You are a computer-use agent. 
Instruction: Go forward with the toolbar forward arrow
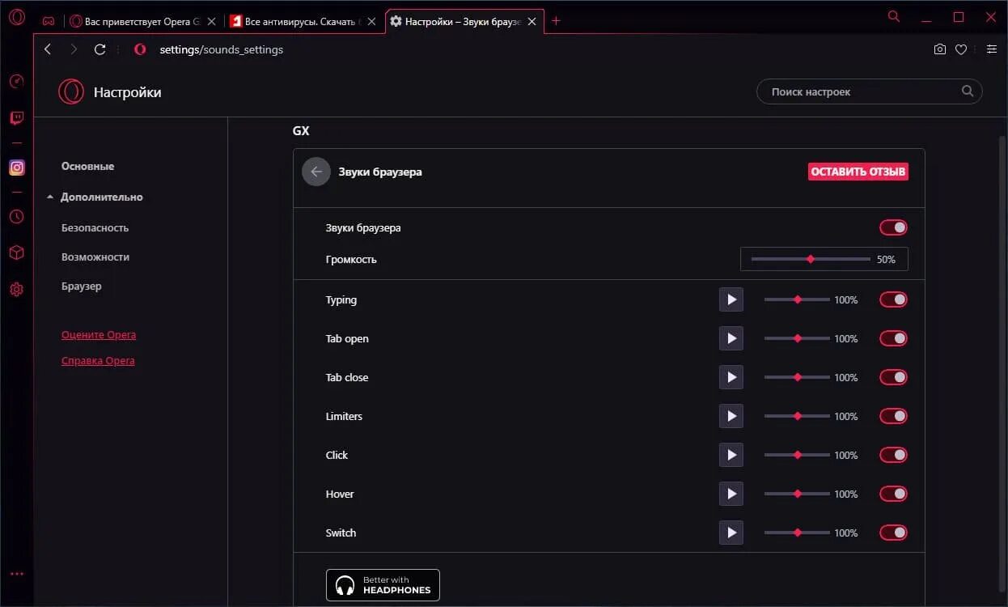tap(74, 49)
